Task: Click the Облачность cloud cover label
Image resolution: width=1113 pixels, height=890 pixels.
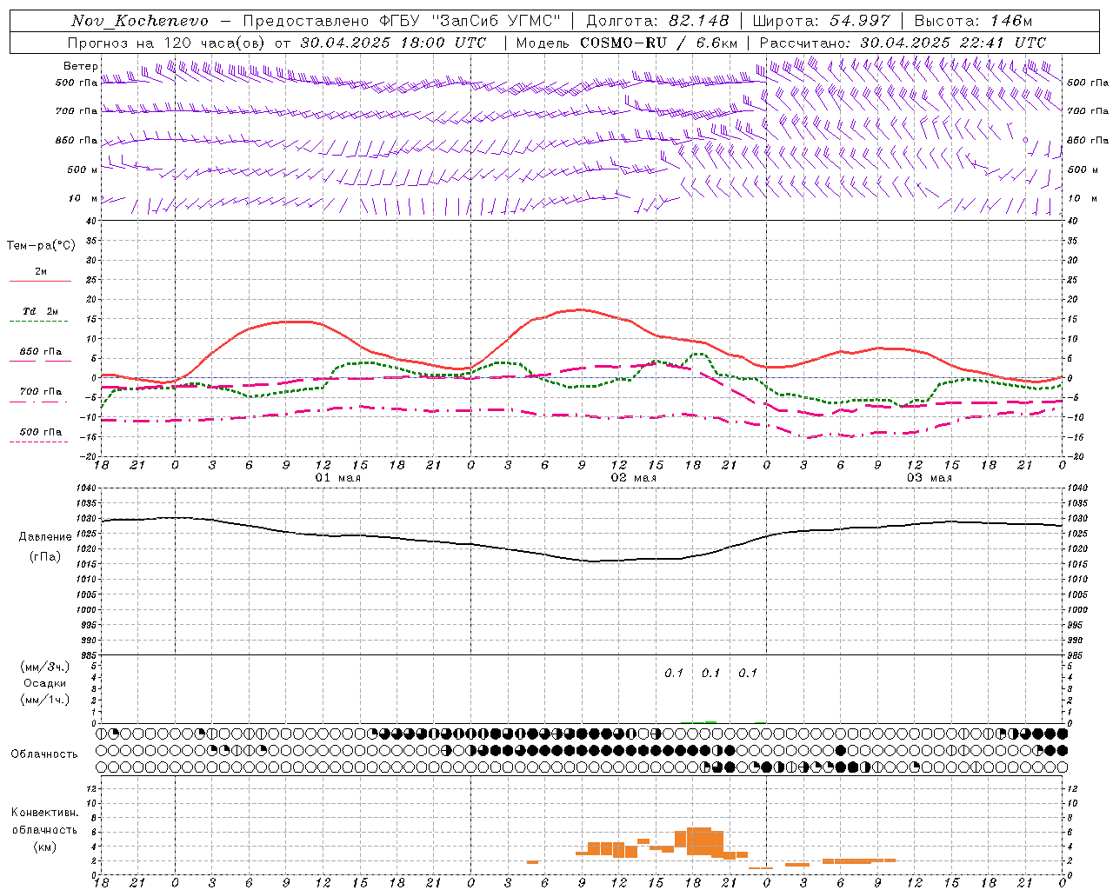Action: 44,754
